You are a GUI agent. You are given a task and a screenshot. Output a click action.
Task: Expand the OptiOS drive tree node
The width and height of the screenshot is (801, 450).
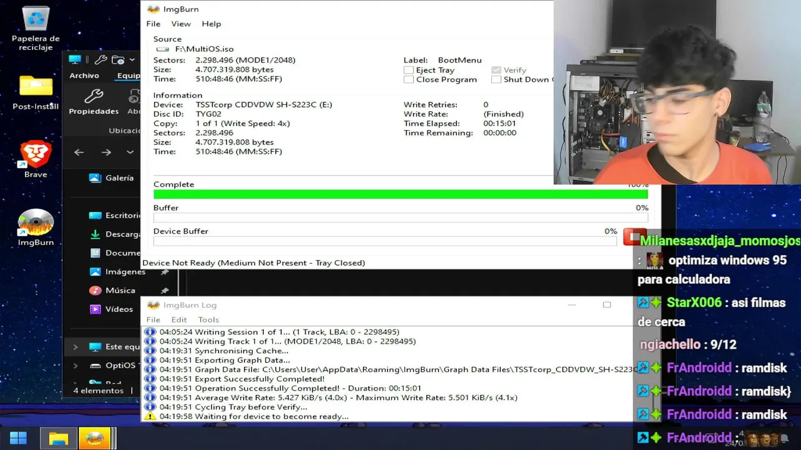click(x=76, y=365)
